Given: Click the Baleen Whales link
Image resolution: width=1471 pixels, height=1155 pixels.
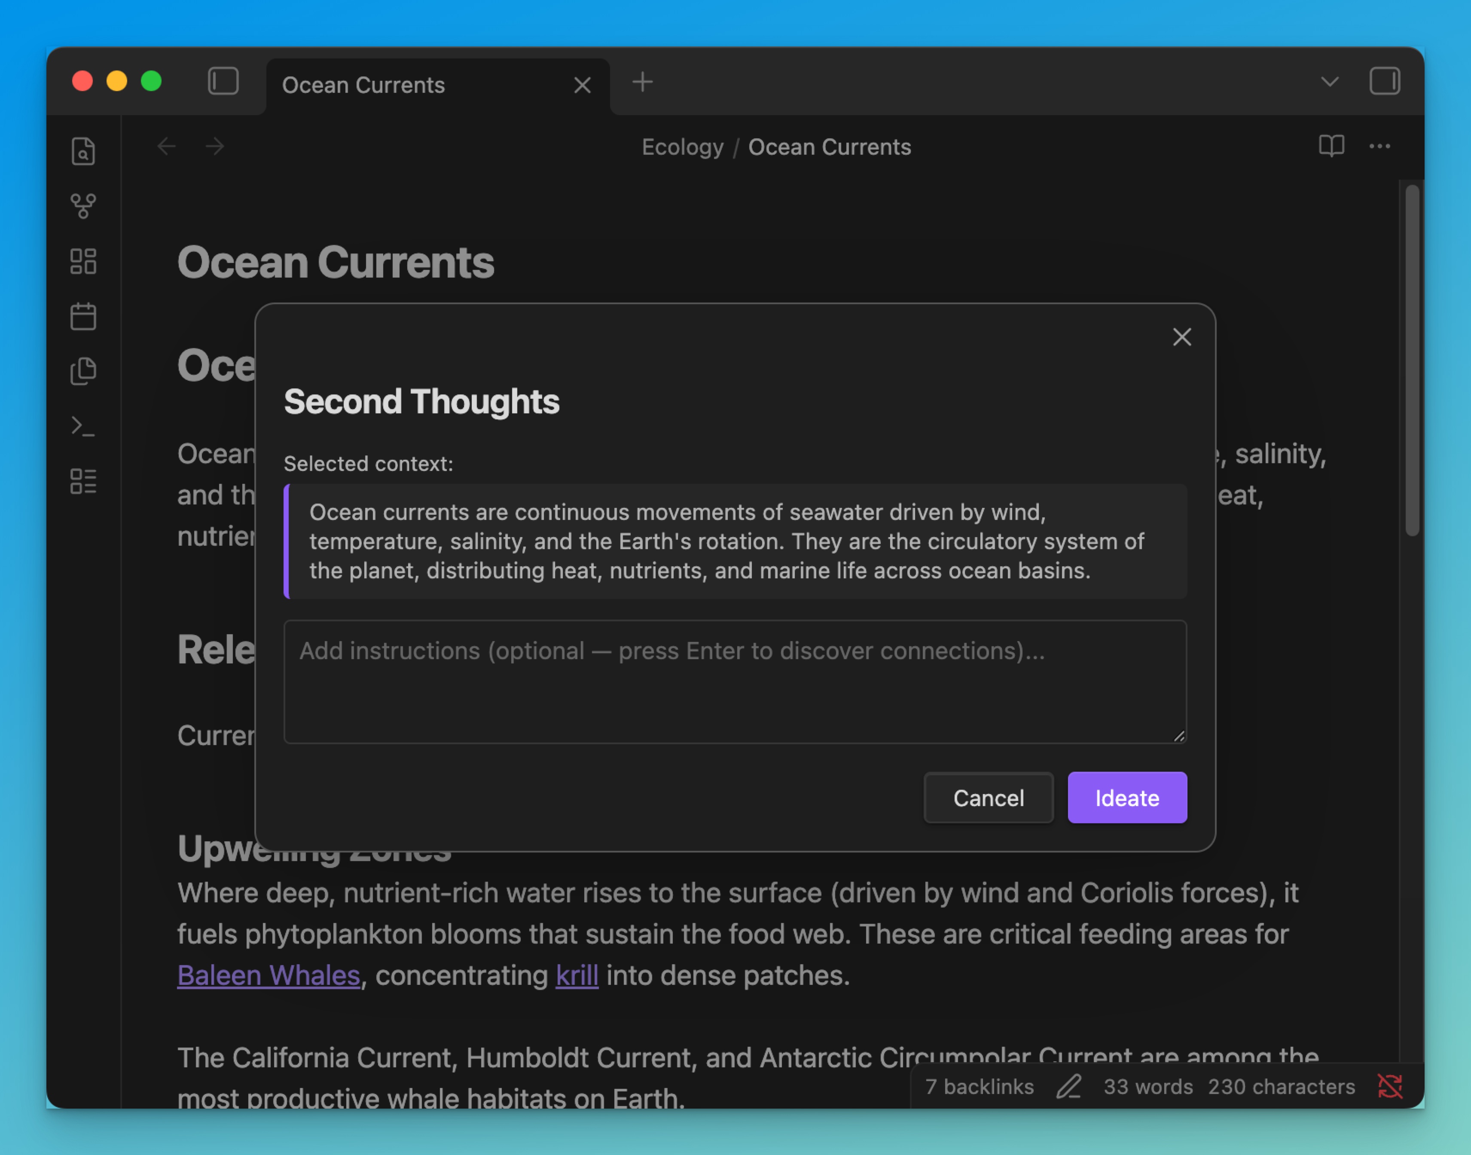Looking at the screenshot, I should 269,975.
